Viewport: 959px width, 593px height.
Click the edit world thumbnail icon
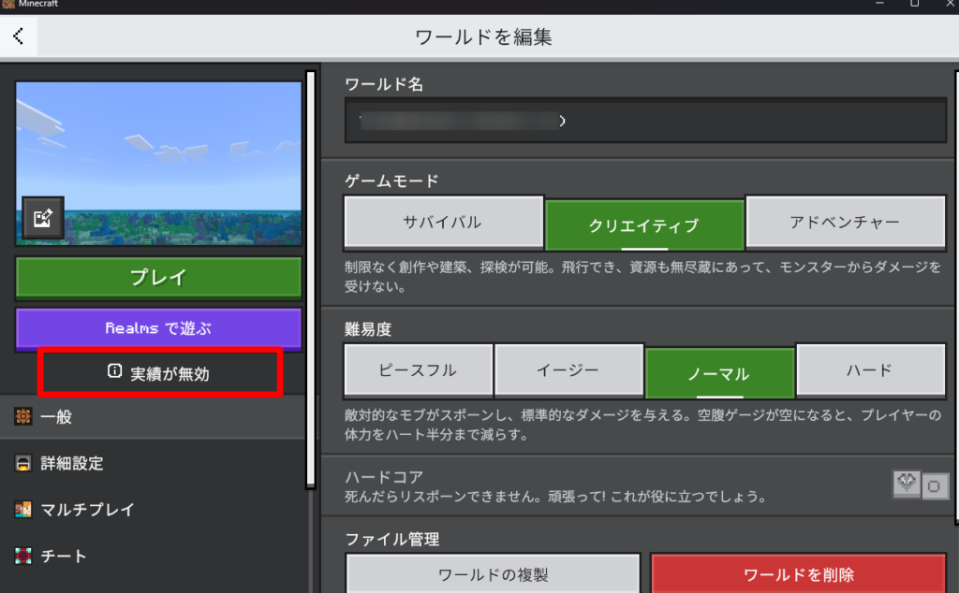(43, 218)
